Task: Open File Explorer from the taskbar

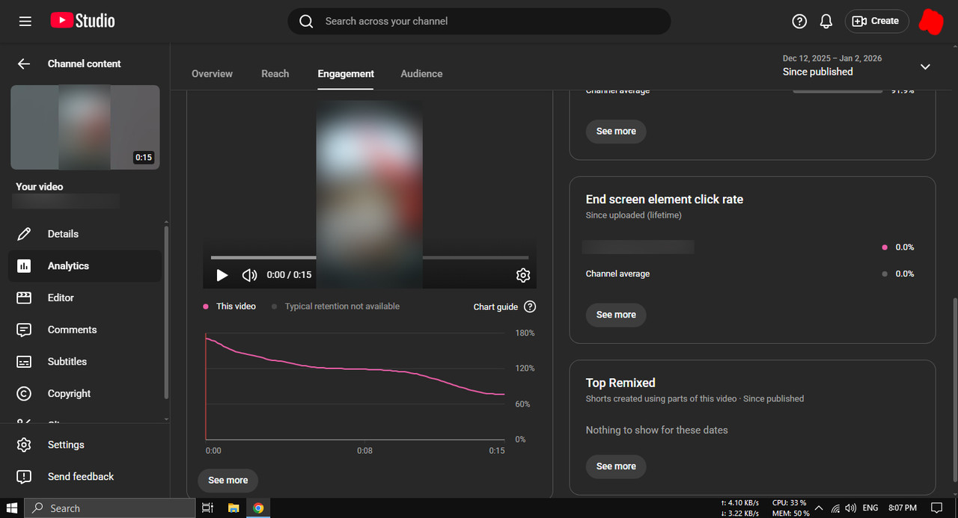Action: (234, 508)
